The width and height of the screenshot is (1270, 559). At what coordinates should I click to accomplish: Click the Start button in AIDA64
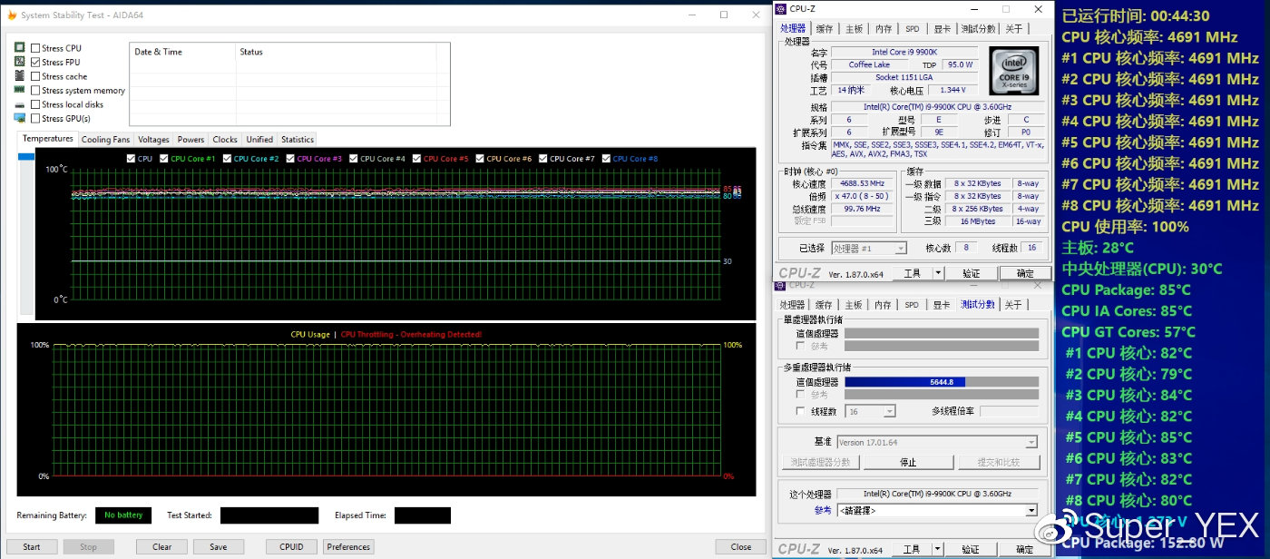(x=32, y=547)
